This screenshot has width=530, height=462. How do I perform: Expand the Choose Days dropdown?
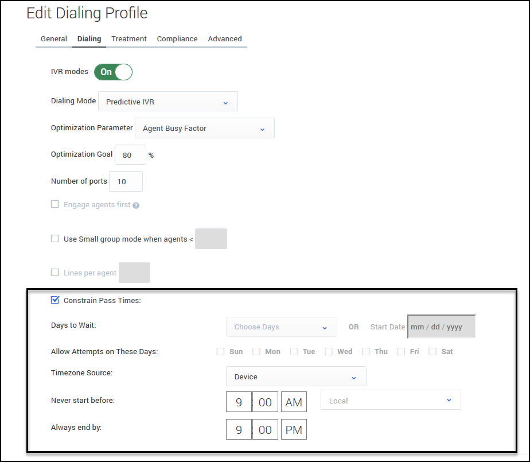[x=281, y=327]
